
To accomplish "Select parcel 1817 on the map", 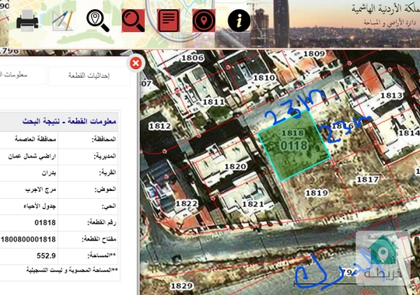I will tap(368, 179).
